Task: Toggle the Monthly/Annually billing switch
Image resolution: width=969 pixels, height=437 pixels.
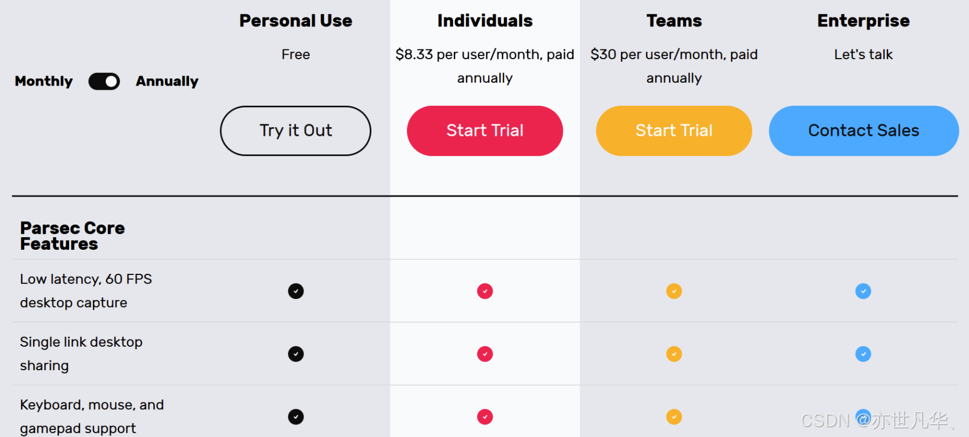Action: click(104, 82)
